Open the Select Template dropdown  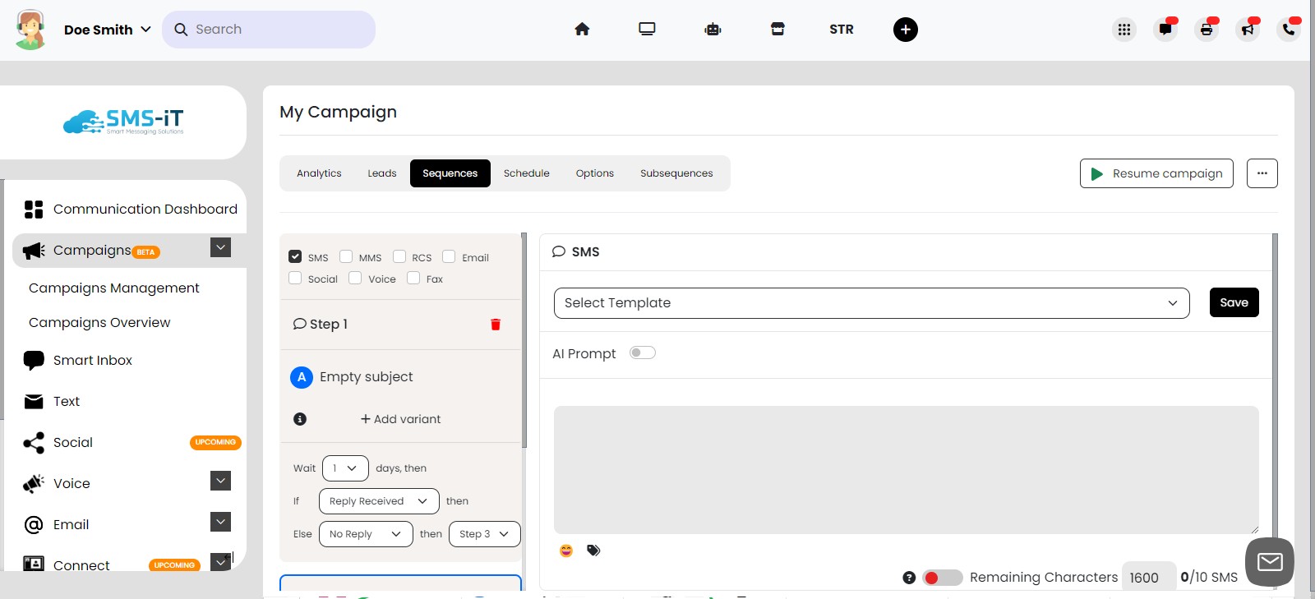pos(871,303)
